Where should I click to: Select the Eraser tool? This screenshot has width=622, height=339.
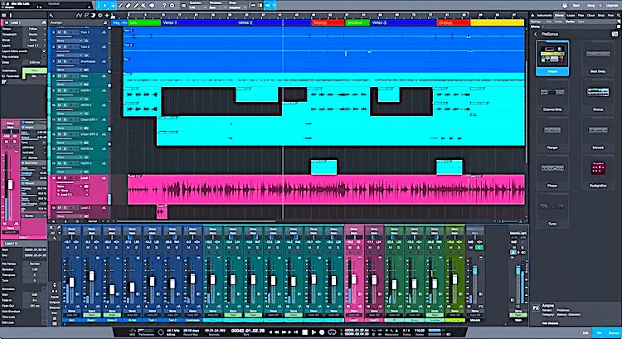128,6
